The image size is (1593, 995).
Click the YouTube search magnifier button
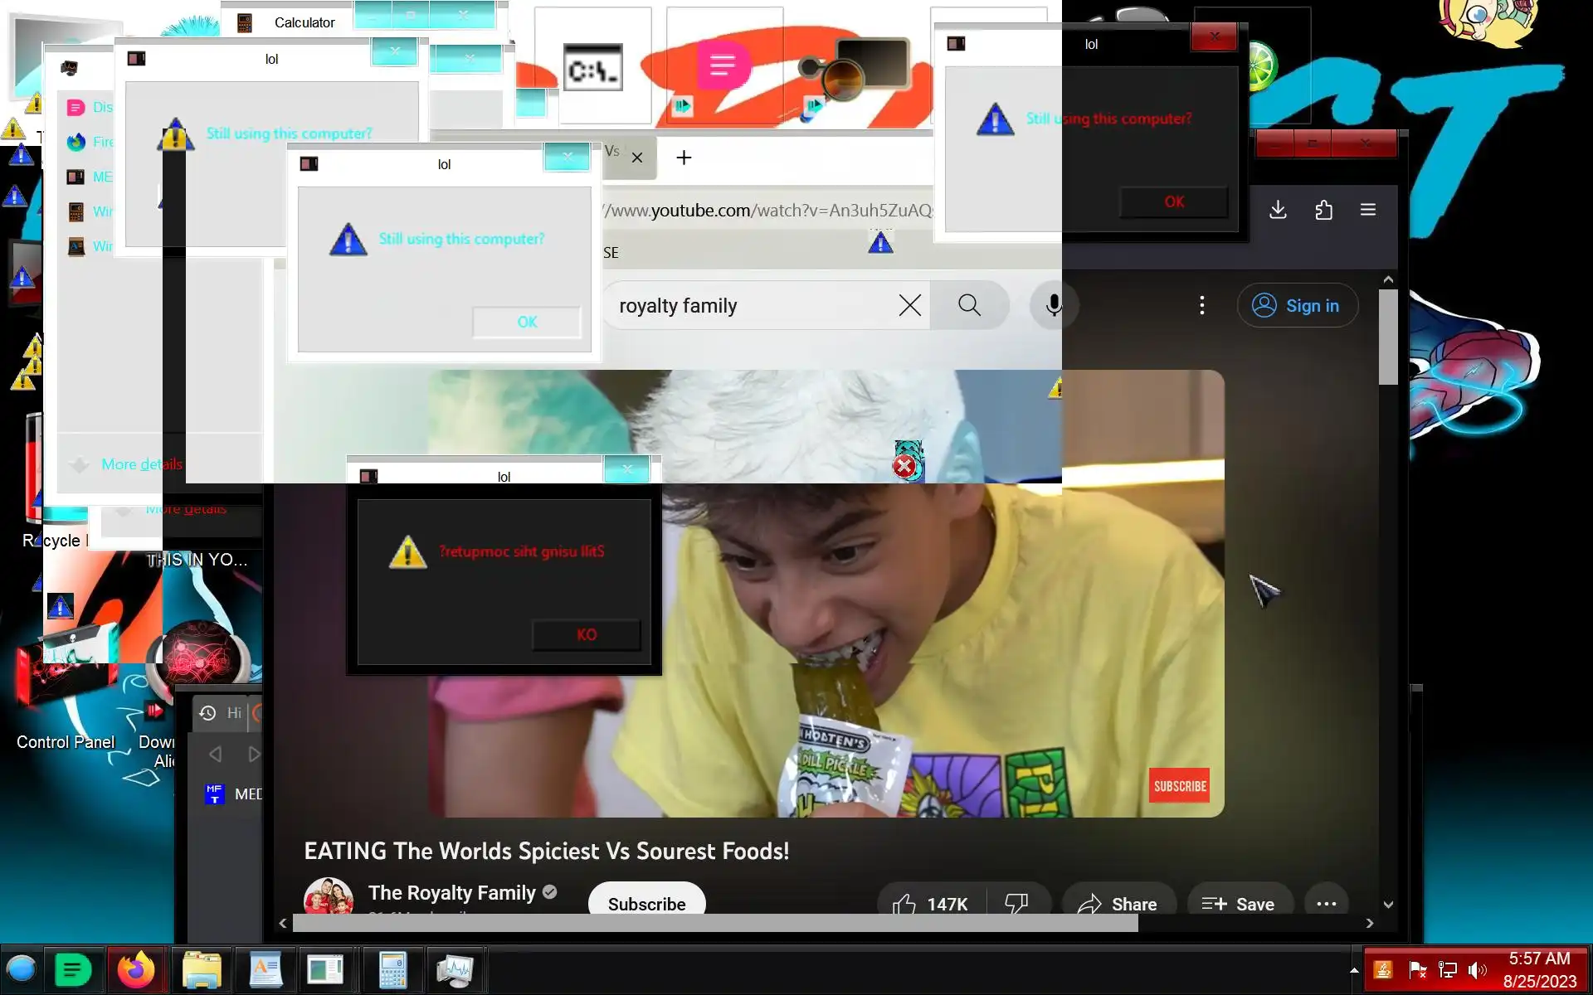tap(969, 305)
